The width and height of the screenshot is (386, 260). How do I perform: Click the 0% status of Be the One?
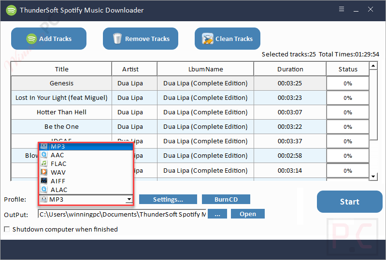[x=348, y=127]
